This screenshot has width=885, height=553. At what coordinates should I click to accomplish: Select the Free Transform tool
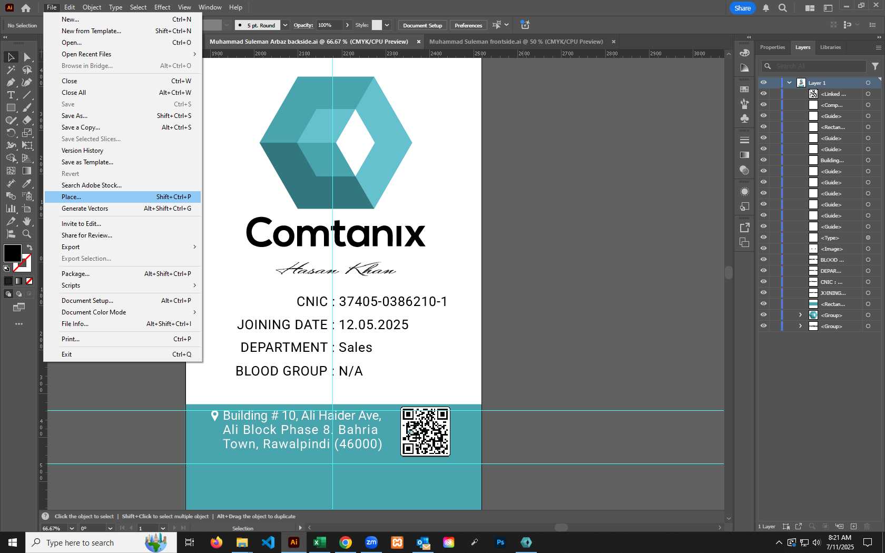[27, 145]
